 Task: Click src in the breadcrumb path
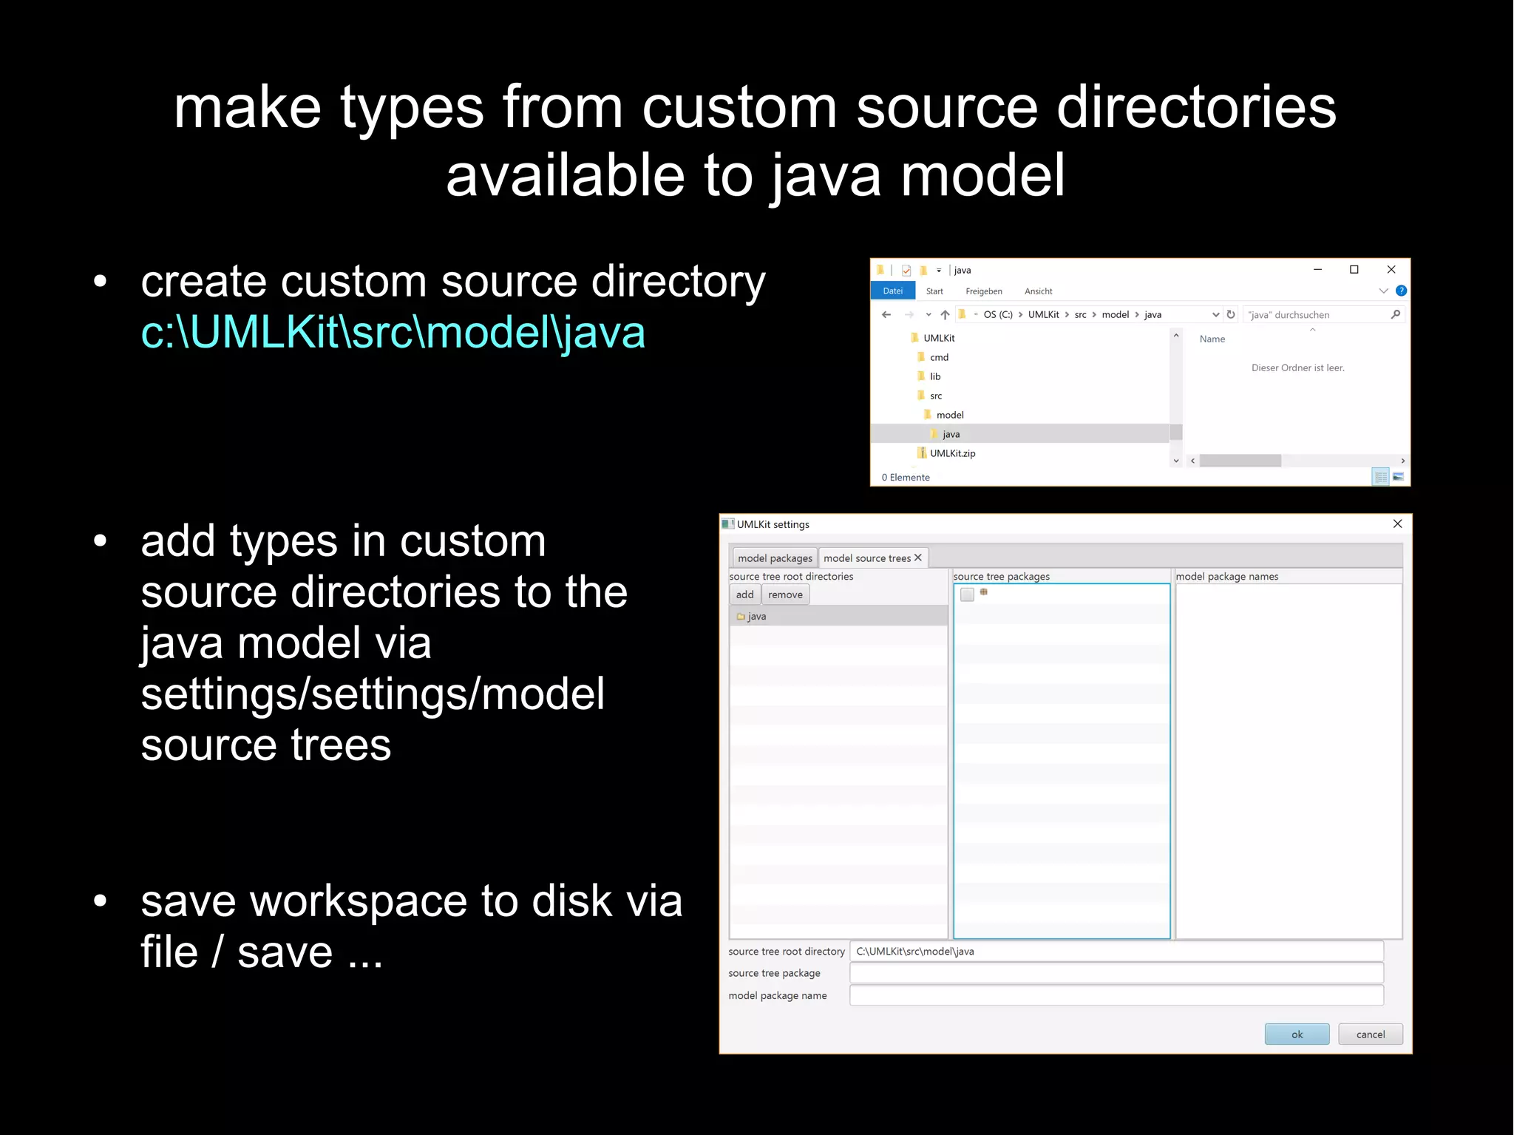click(x=1080, y=314)
